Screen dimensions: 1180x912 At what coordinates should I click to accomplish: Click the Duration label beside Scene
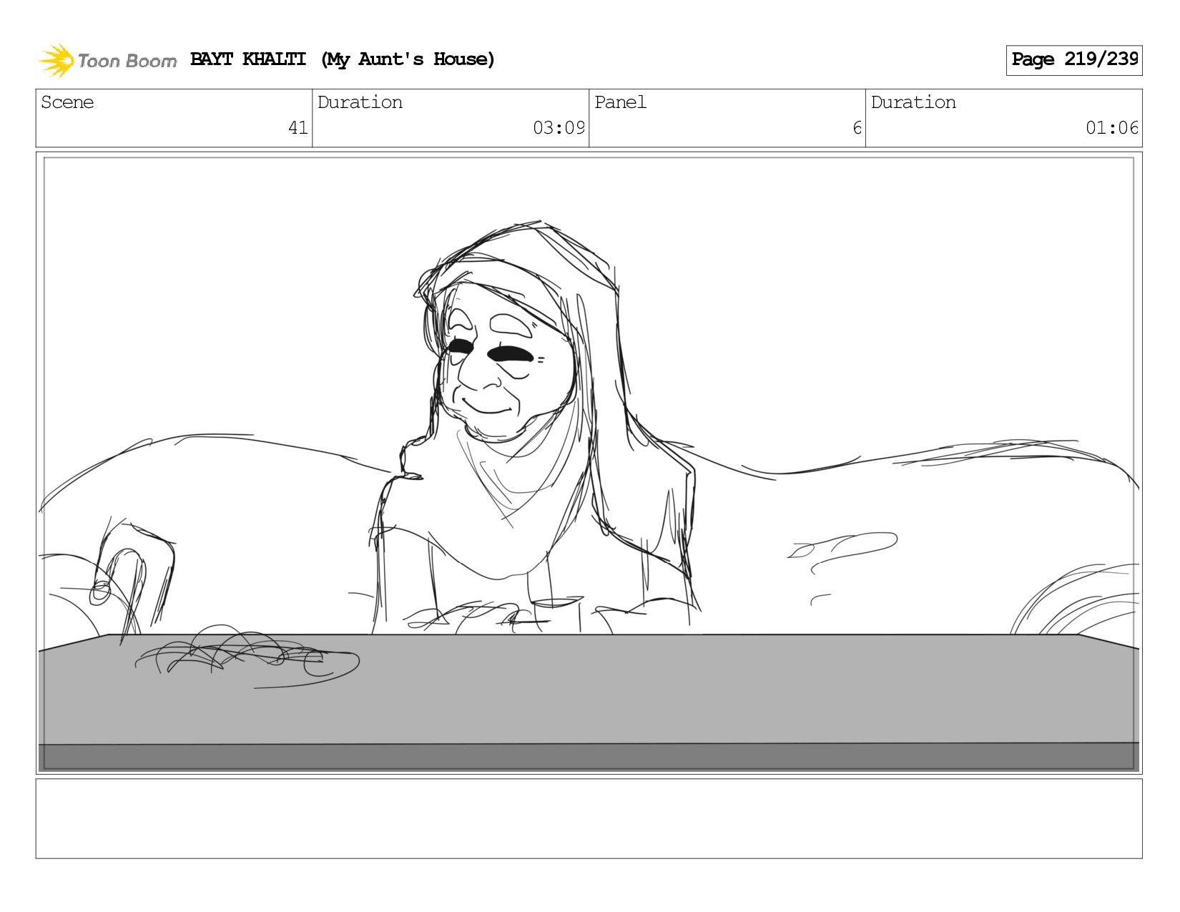click(360, 102)
